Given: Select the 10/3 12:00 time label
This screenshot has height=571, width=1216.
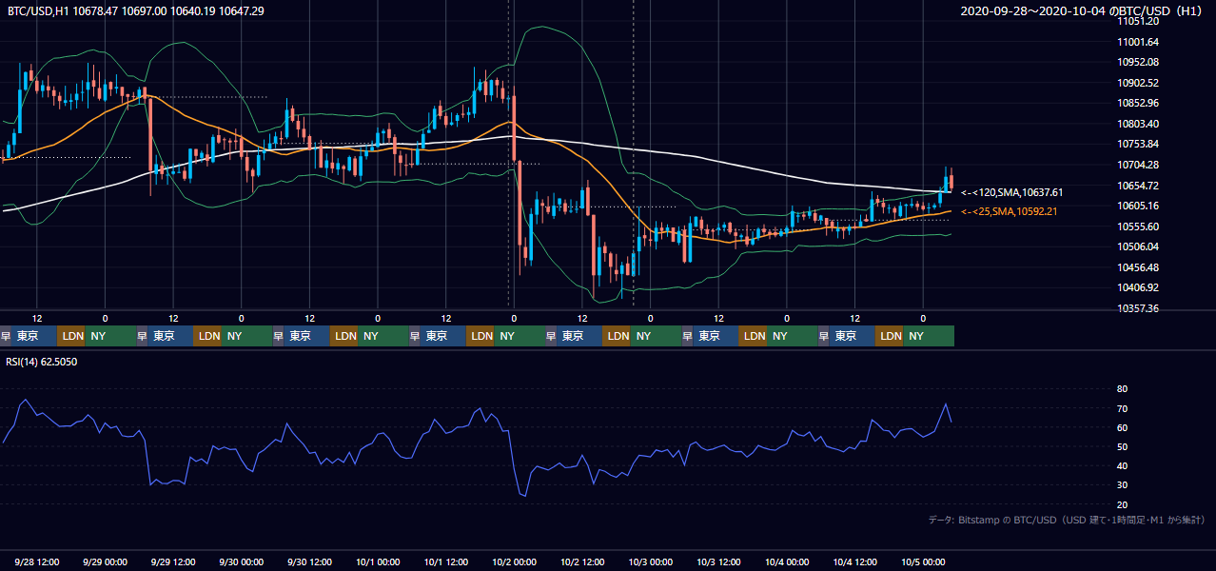Looking at the screenshot, I should pyautogui.click(x=718, y=562).
